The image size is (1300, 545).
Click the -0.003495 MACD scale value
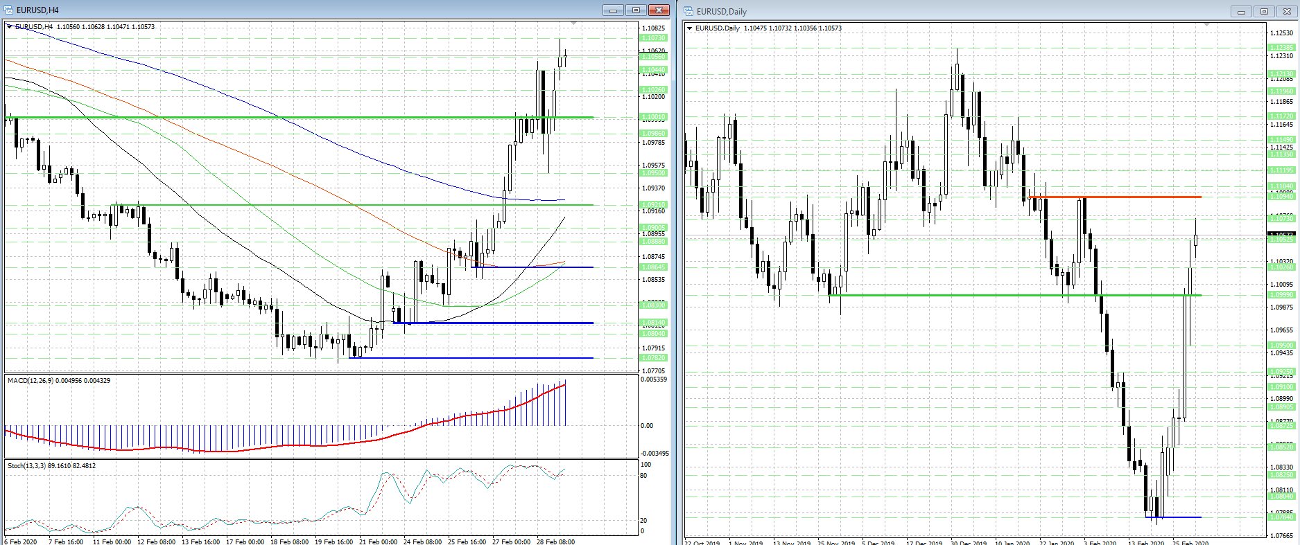pos(654,454)
